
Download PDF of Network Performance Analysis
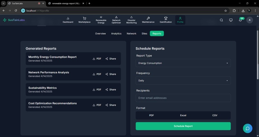[97, 74]
